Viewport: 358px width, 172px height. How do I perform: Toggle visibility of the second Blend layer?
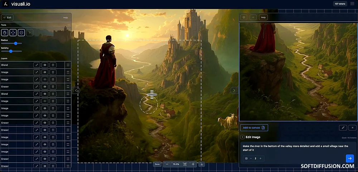click(45, 94)
